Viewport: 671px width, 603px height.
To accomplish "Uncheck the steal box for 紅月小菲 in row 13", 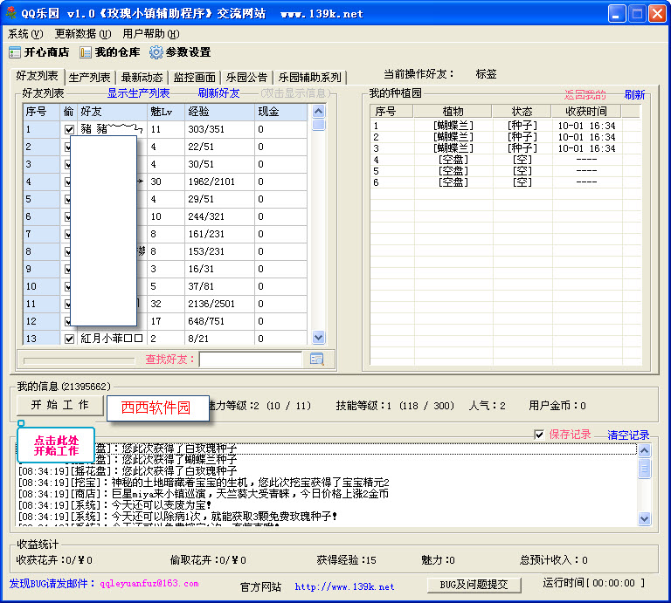I will click(69, 339).
